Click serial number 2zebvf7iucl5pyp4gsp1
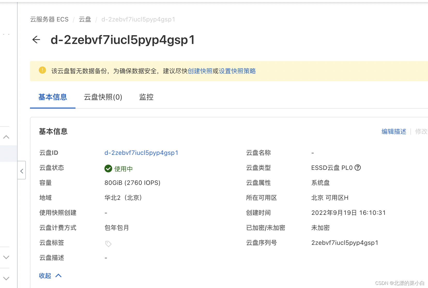 coord(345,243)
